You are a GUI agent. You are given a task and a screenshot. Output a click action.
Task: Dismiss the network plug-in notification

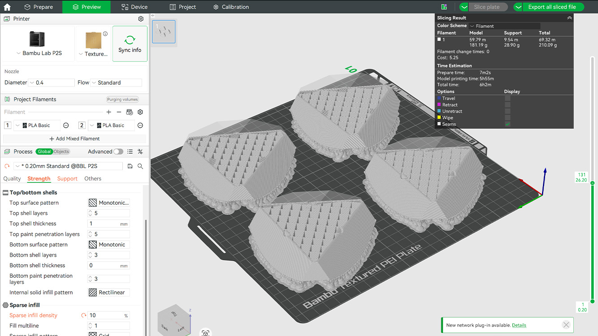tap(566, 325)
